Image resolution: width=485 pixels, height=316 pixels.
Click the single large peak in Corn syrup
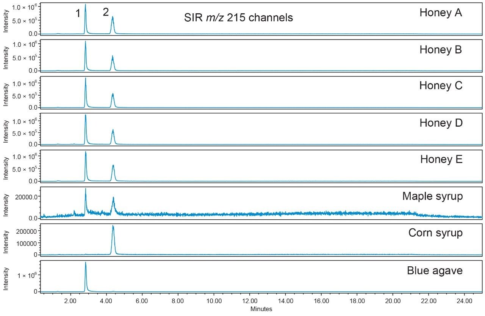click(x=113, y=240)
